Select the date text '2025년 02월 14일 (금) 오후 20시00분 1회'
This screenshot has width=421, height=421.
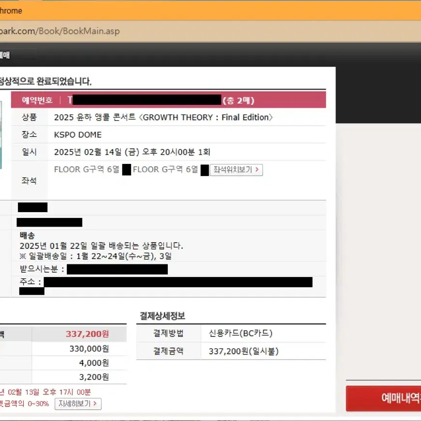pos(132,152)
